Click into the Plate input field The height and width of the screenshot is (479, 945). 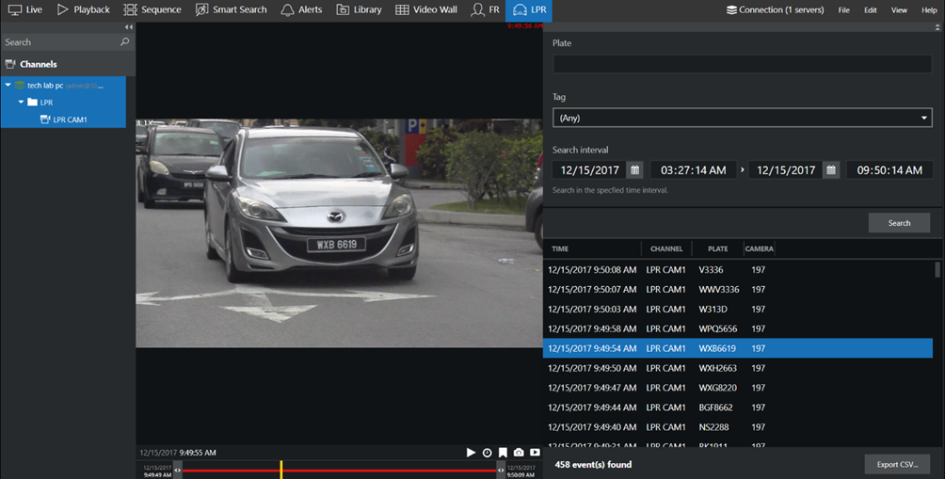(742, 64)
